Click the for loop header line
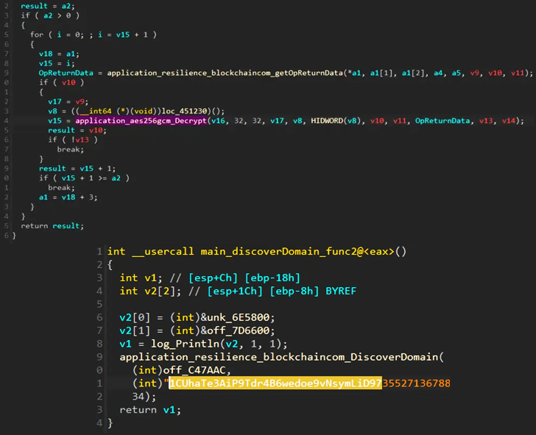536x435 pixels. [x=93, y=35]
